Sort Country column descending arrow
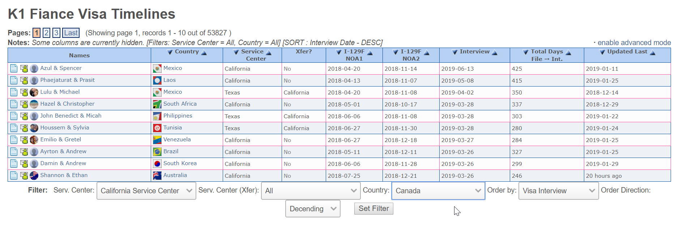The height and width of the screenshot is (225, 675). click(x=170, y=52)
